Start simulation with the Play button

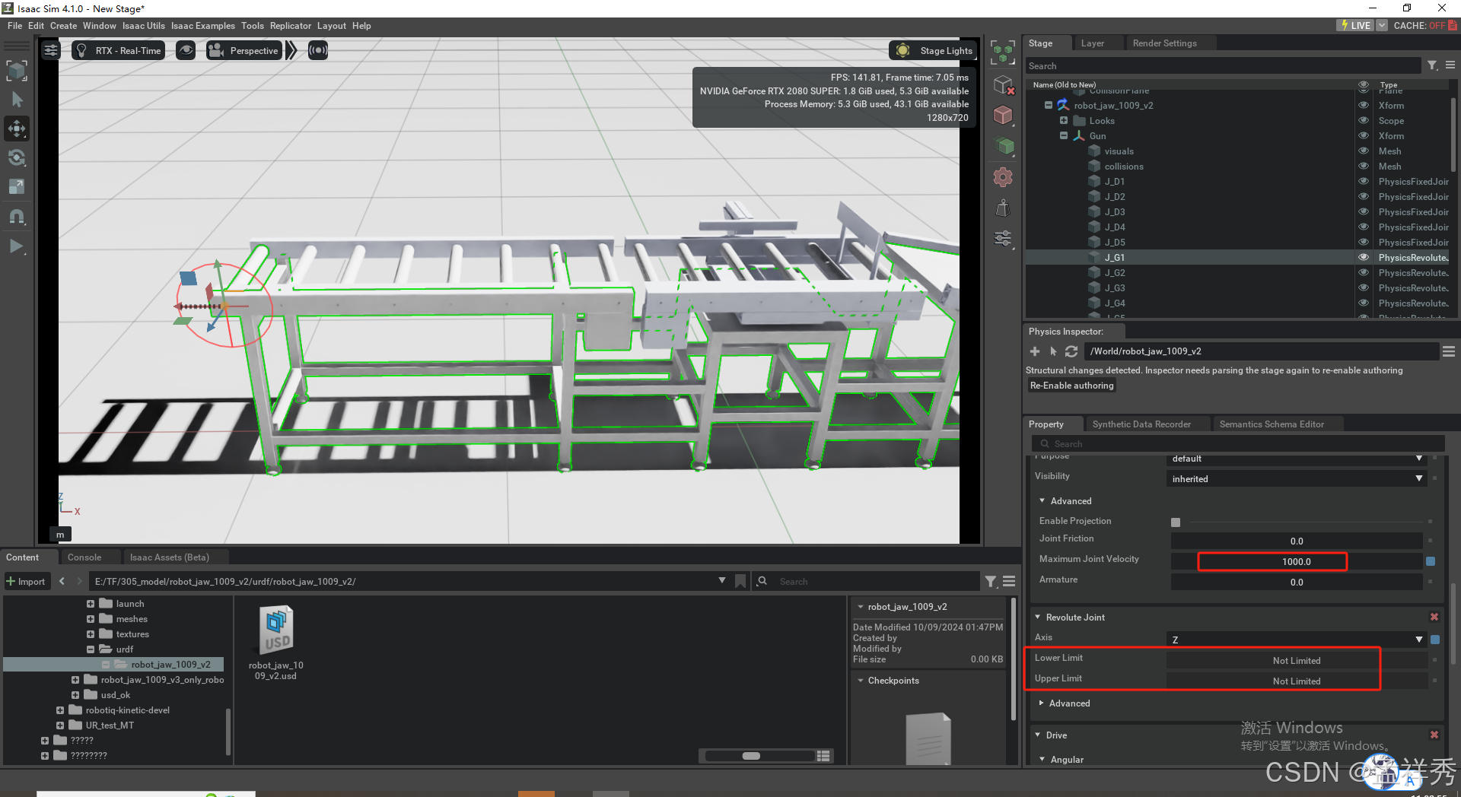tap(17, 246)
